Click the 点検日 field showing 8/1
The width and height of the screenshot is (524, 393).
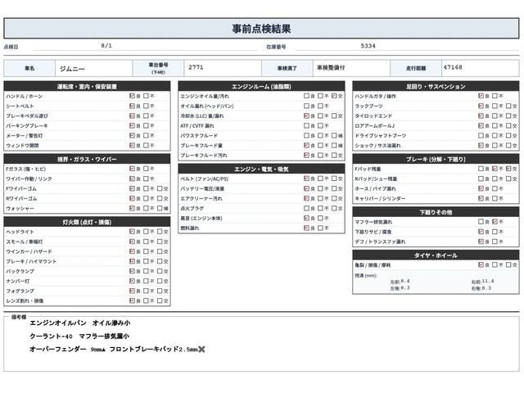tap(144, 46)
